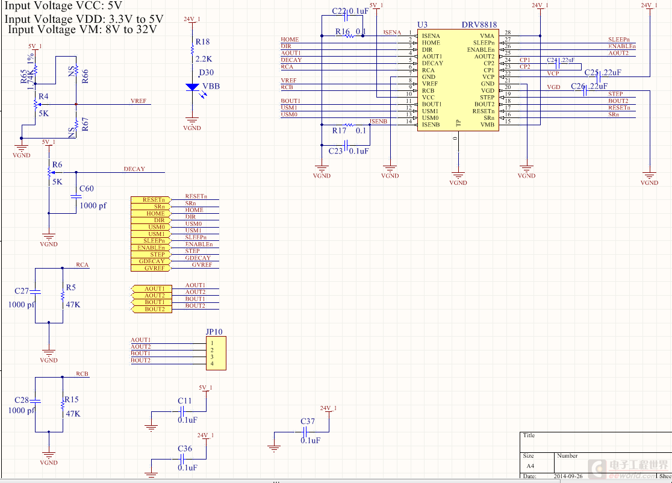Image resolution: width=672 pixels, height=483 pixels.
Task: Click the STEP yellow port
Action: point(151,255)
